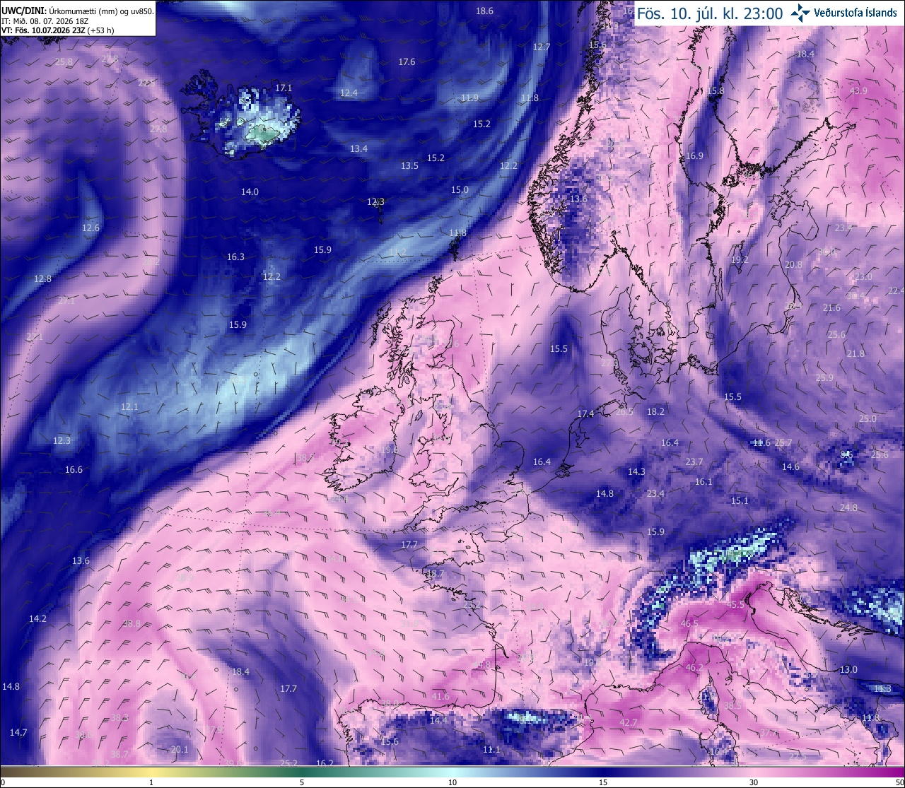
Task: Click the 24.8 value label on the right edge
Action: 848,507
